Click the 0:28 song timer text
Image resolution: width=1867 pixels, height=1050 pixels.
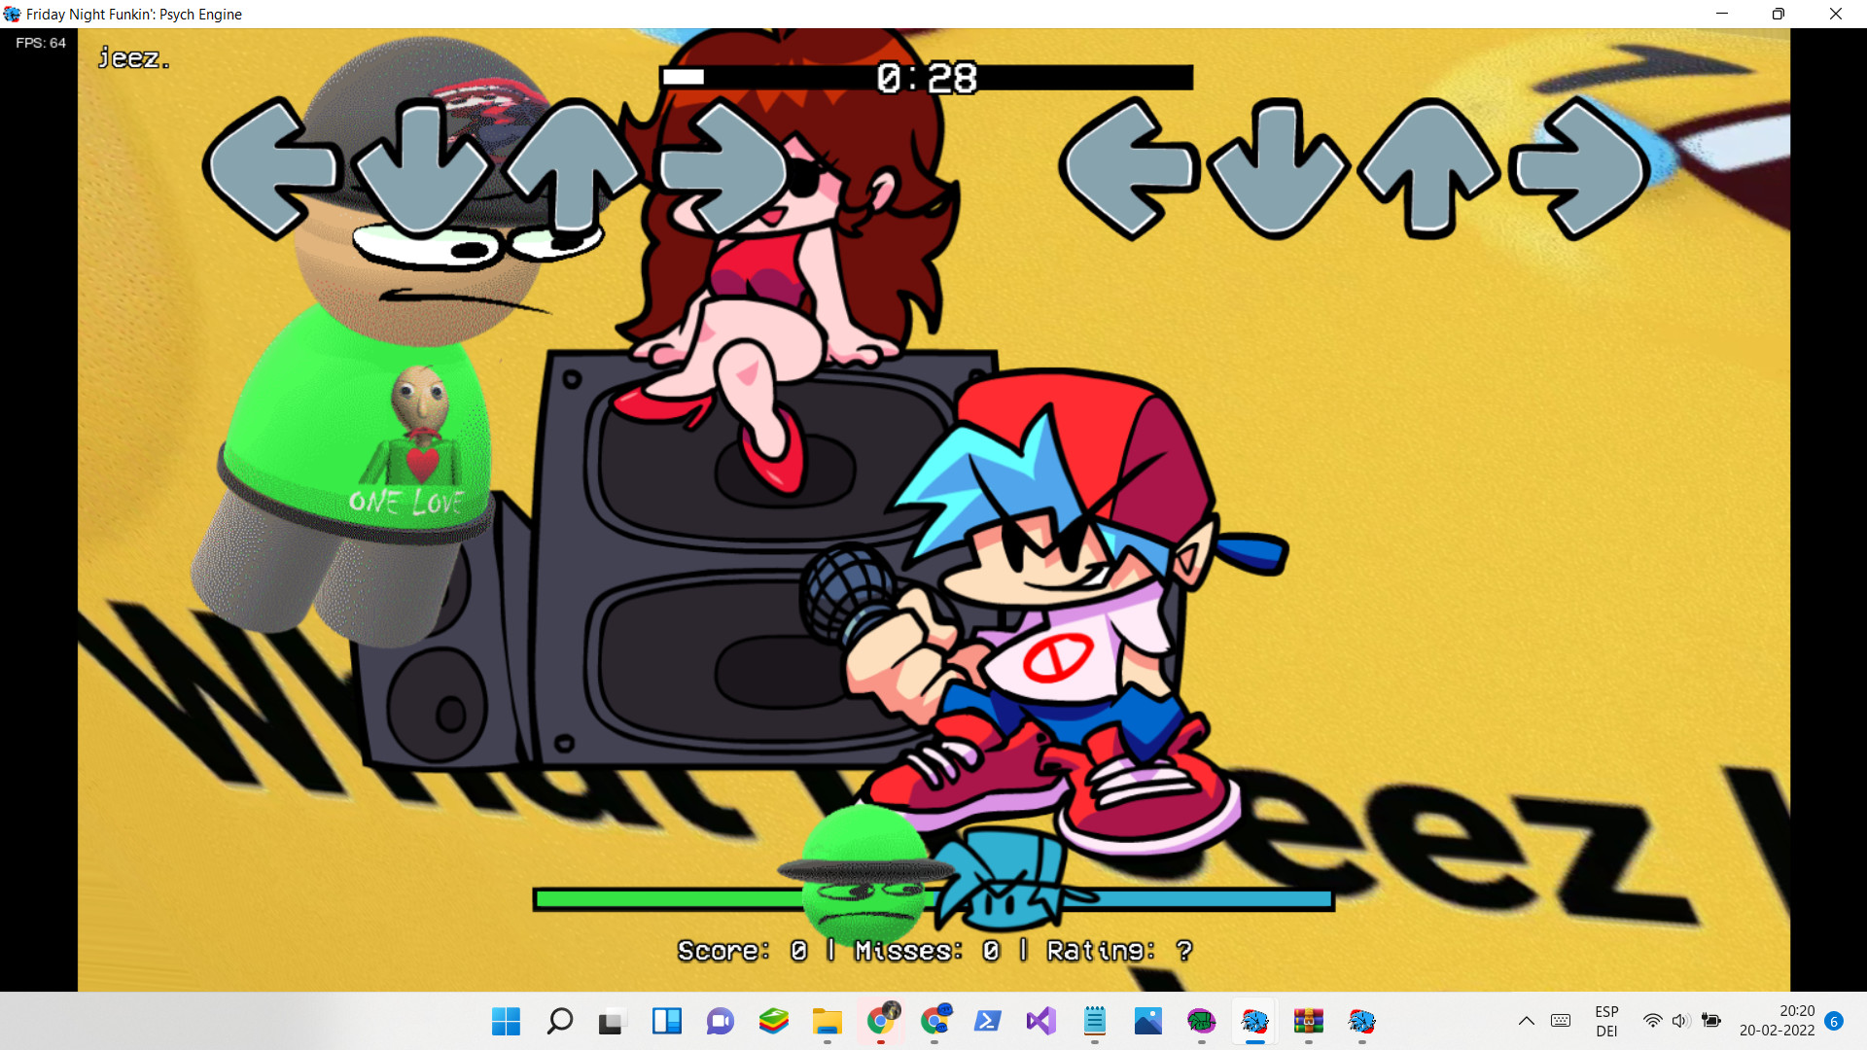click(x=927, y=78)
